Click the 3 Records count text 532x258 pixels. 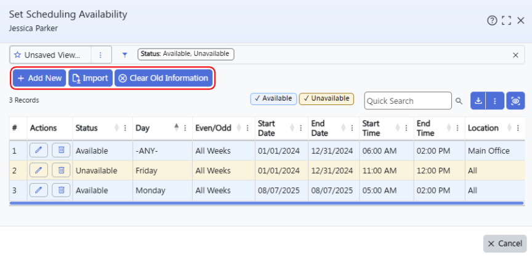pyautogui.click(x=24, y=100)
